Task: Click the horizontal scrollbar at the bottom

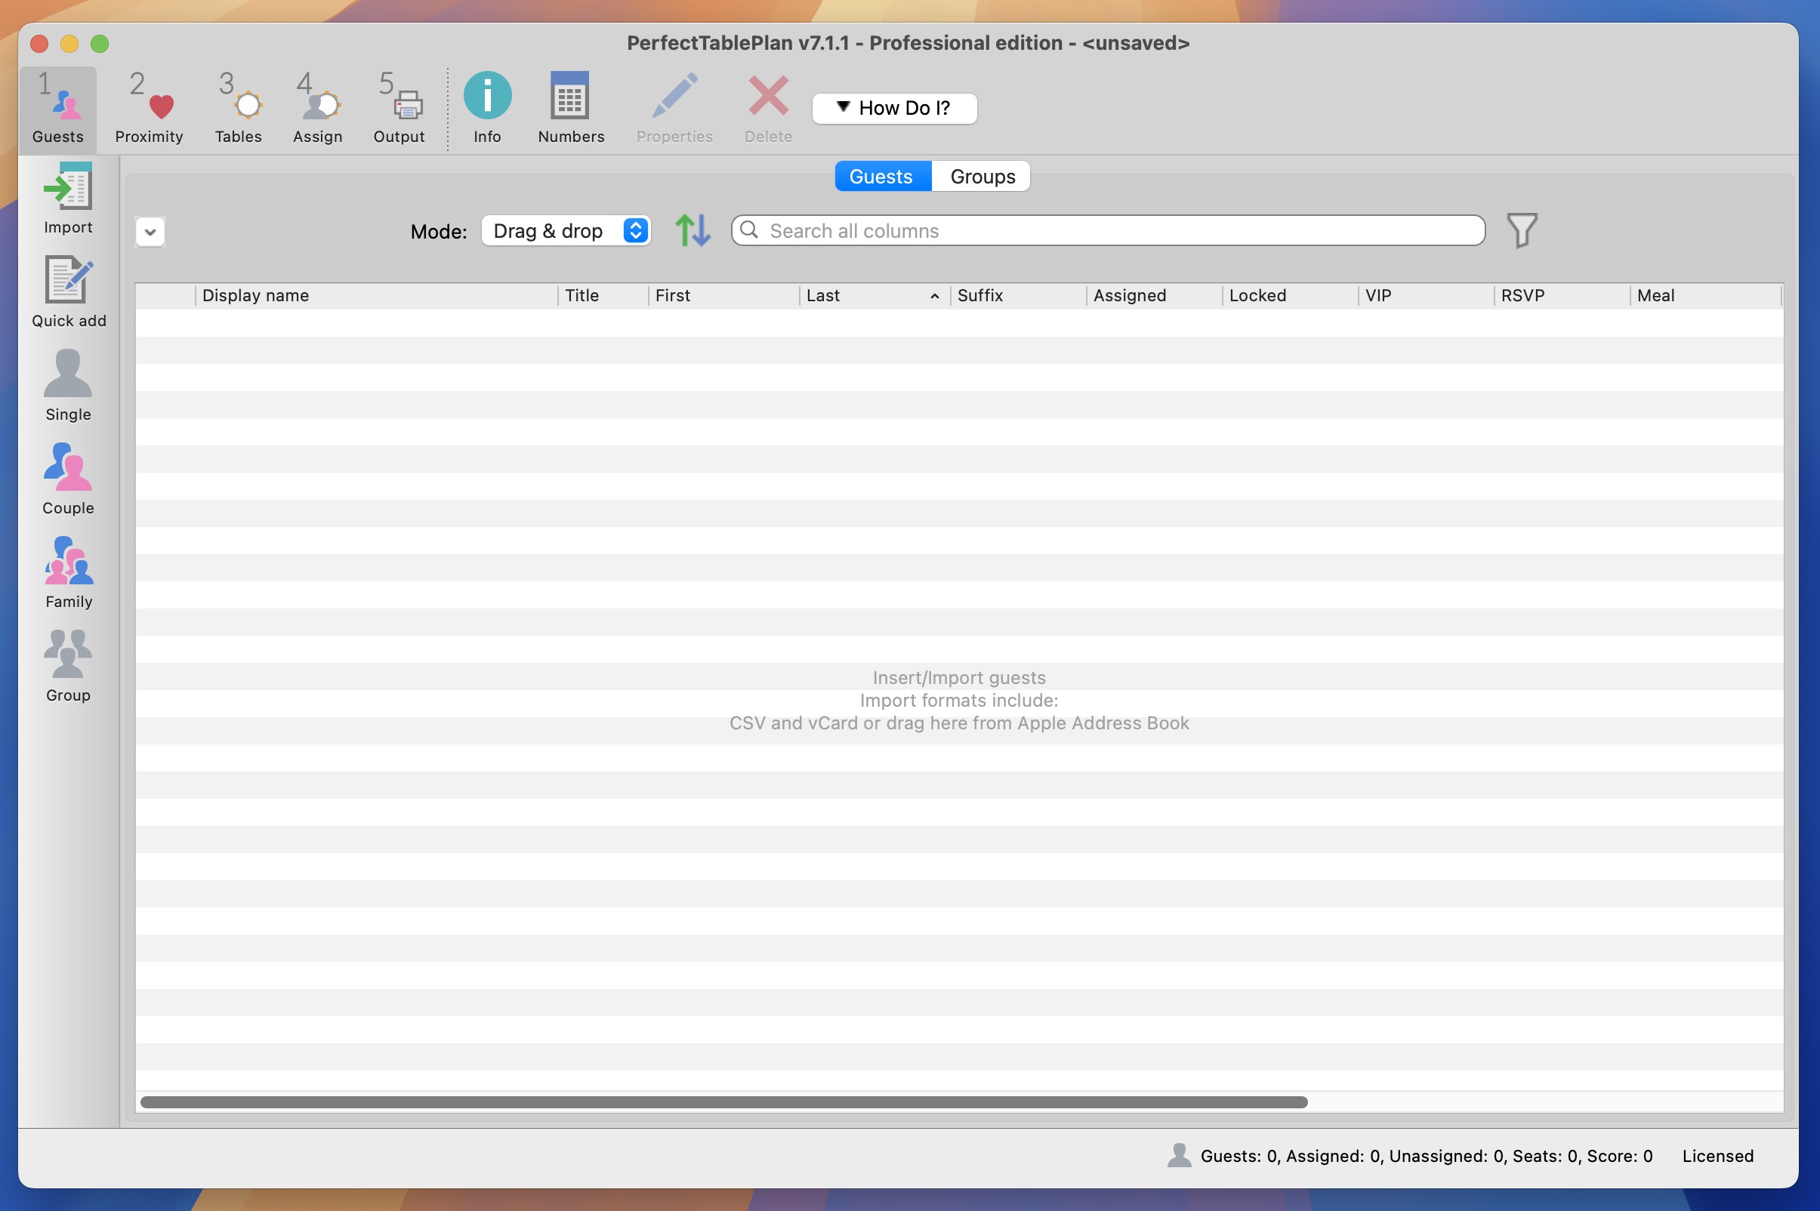Action: 723,1102
